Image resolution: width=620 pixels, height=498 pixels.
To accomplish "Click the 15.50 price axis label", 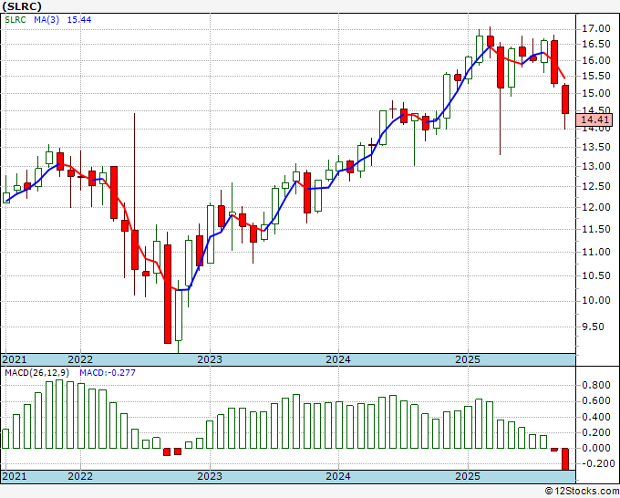I will [595, 77].
